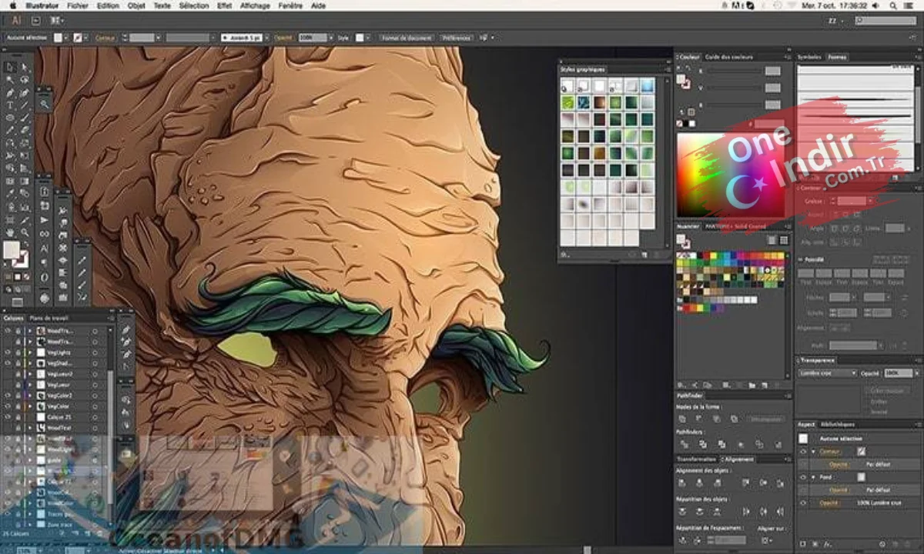924x554 pixels.
Task: Switch to Plans de travail tab
Action: tap(49, 318)
